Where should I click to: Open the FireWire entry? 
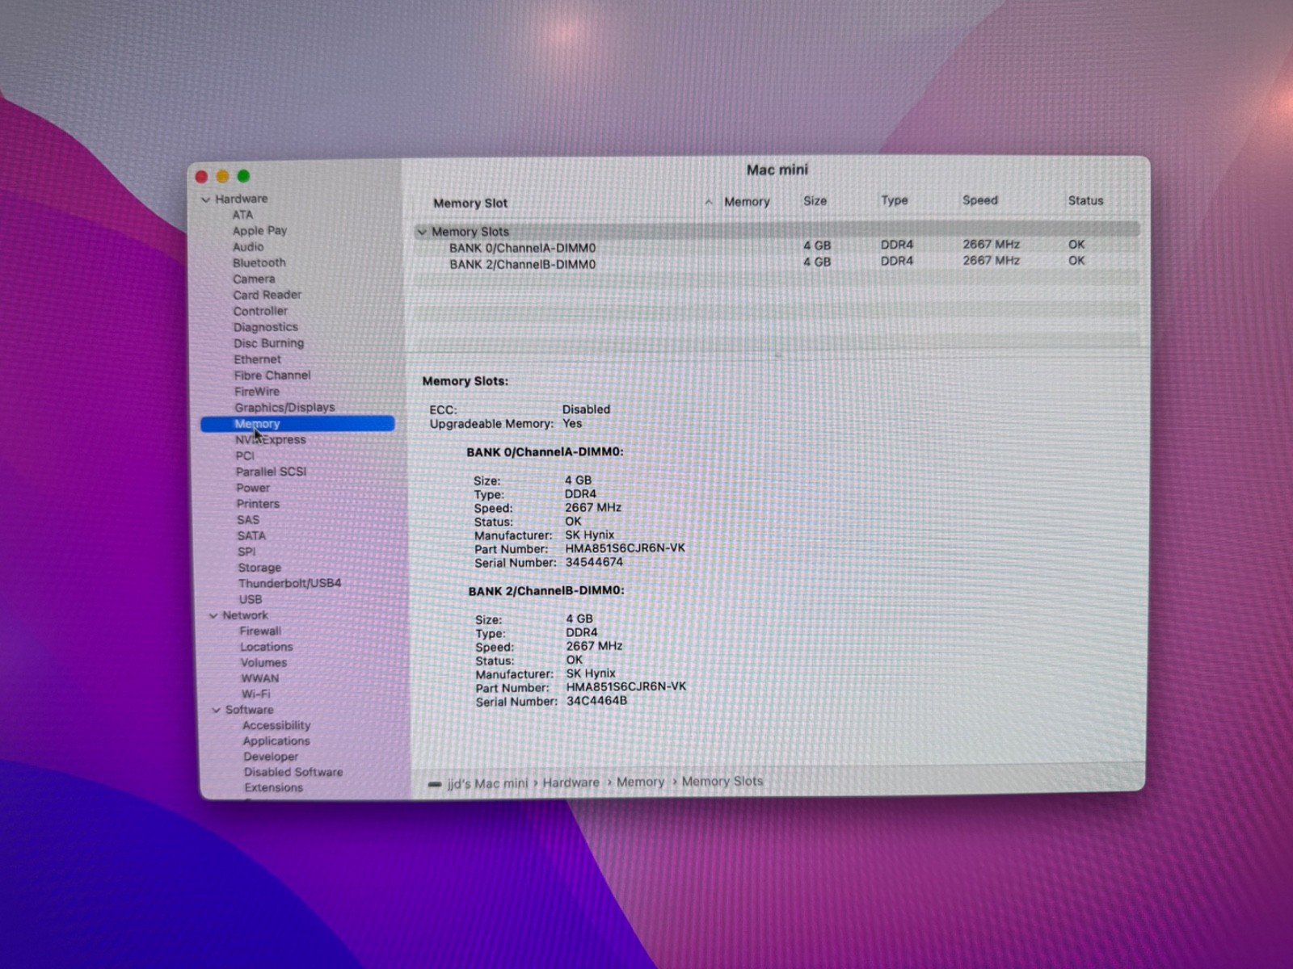[256, 392]
